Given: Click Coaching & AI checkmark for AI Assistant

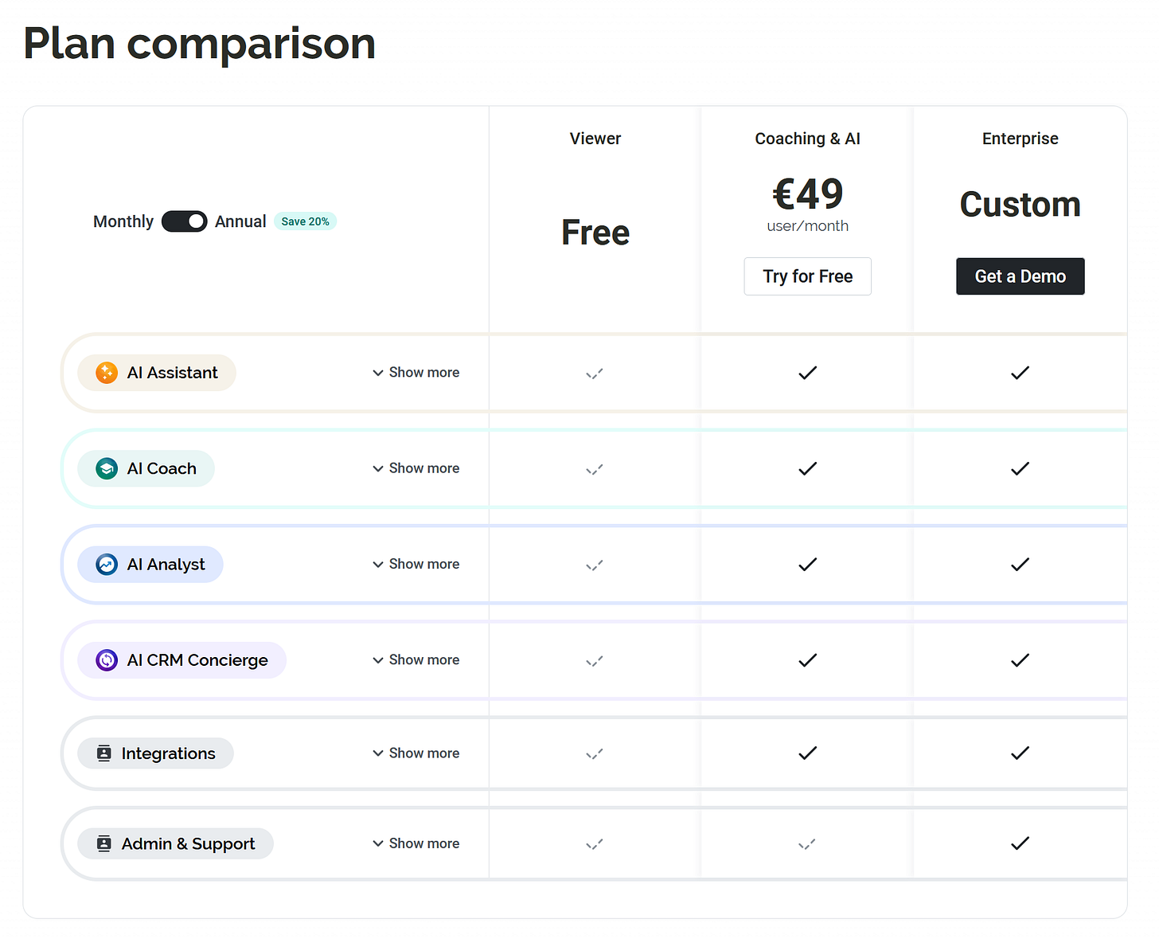Looking at the screenshot, I should pos(807,373).
